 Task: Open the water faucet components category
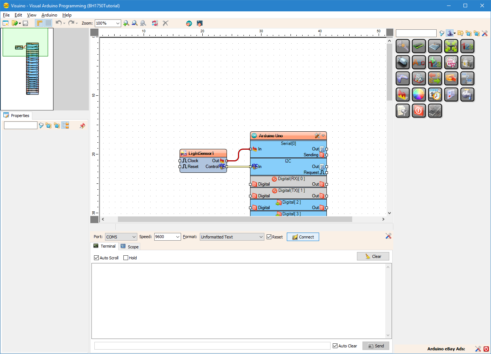467,94
